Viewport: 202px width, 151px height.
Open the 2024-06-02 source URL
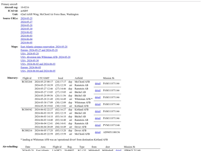pyautogui.click(x=27, y=32)
